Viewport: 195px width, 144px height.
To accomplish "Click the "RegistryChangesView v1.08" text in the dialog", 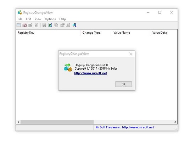I will pos(92,65).
